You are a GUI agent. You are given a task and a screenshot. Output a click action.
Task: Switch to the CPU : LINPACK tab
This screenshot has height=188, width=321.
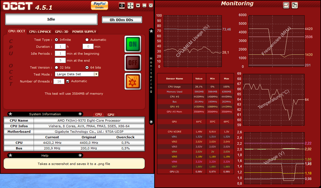click(x=40, y=32)
